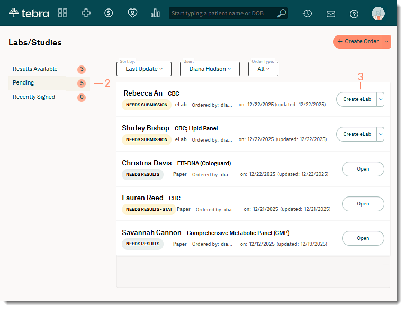Click the Results Available count badge 3

82,69
